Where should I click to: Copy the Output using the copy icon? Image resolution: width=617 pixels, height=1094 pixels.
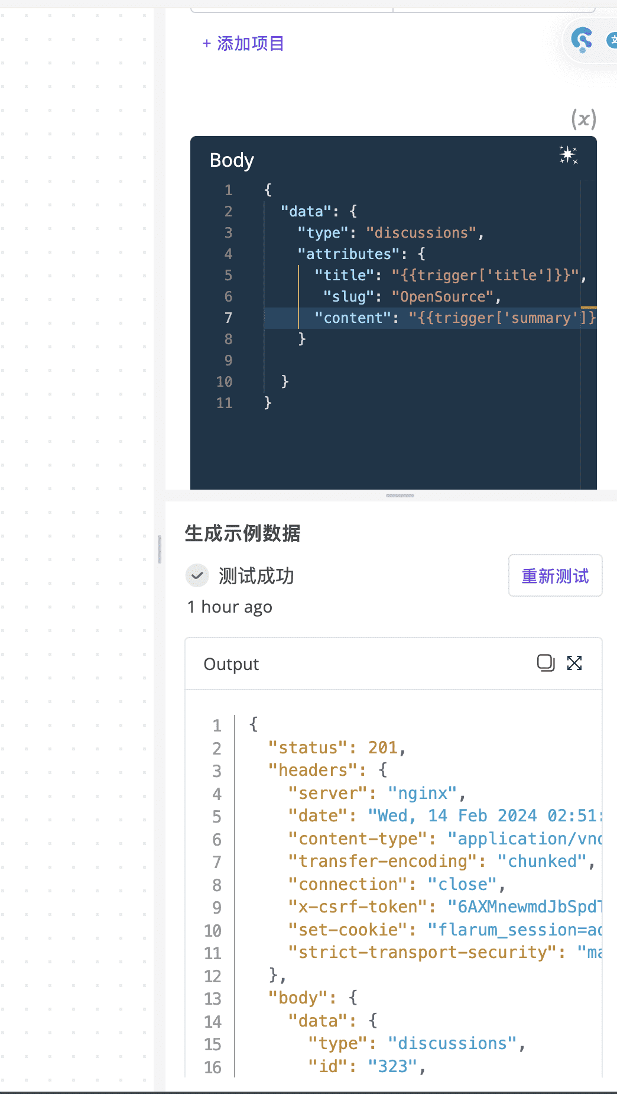[545, 663]
